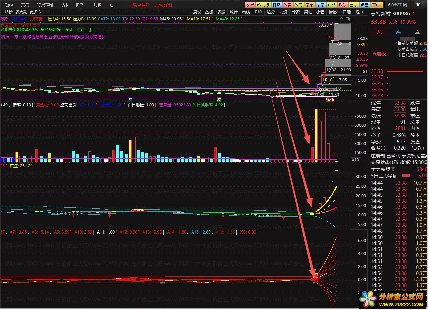Click the 撤单 cancel-order button
429x310 pixels.
(x=309, y=5)
